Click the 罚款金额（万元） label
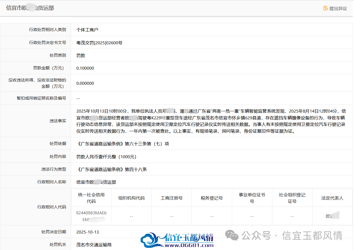Viewport: 354px width, 250px height. [x=50, y=68]
